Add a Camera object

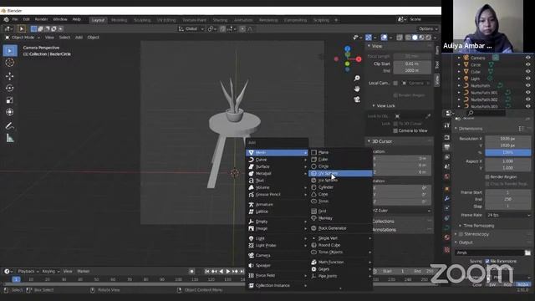point(277,255)
